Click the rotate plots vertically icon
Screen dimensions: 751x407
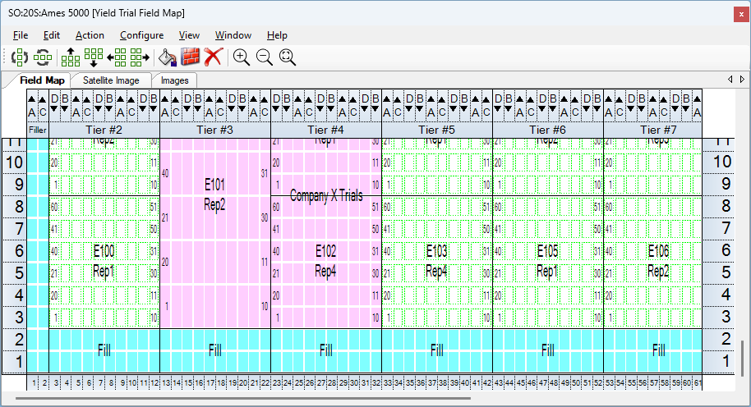20,57
